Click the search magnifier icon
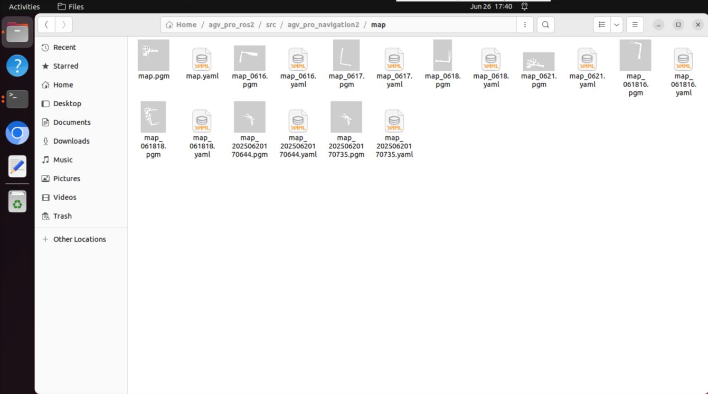This screenshot has width=708, height=394. click(x=545, y=25)
